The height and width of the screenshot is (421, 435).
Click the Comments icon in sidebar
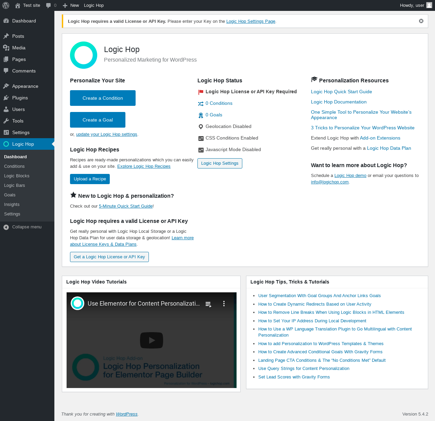pos(6,71)
